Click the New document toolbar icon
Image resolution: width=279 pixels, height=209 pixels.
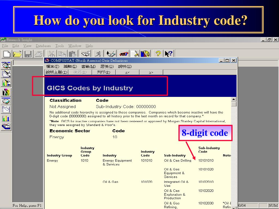pos(7,54)
